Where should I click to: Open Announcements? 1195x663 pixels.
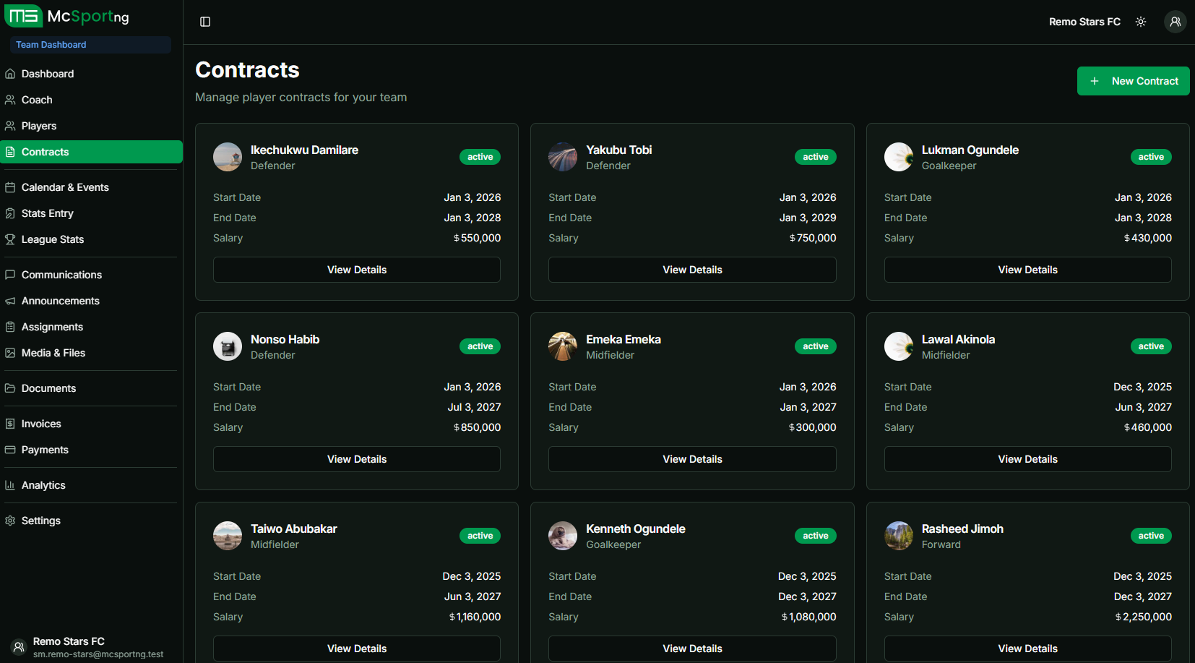[x=60, y=300]
